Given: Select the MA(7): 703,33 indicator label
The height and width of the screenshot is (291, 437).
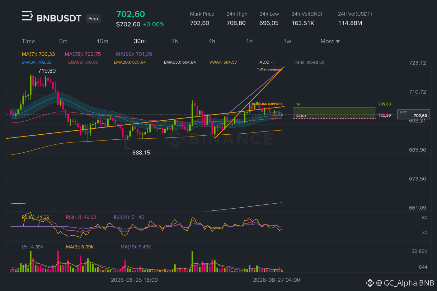Looking at the screenshot, I should point(38,54).
